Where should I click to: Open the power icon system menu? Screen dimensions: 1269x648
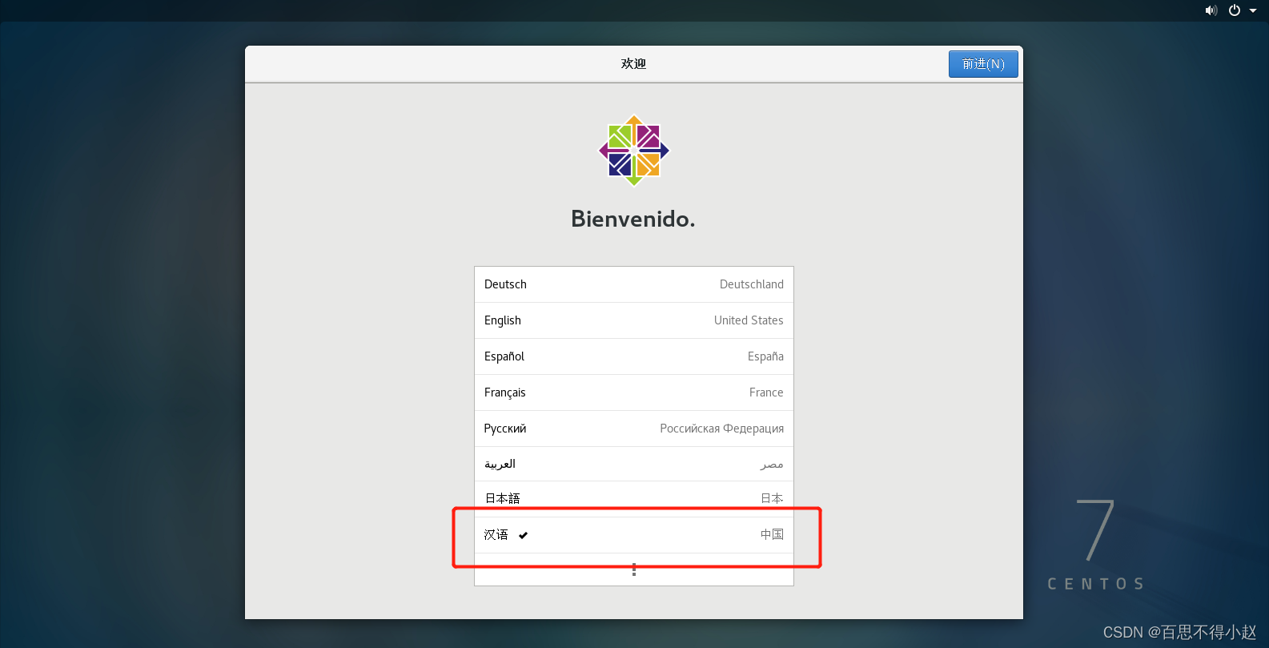point(1235,10)
